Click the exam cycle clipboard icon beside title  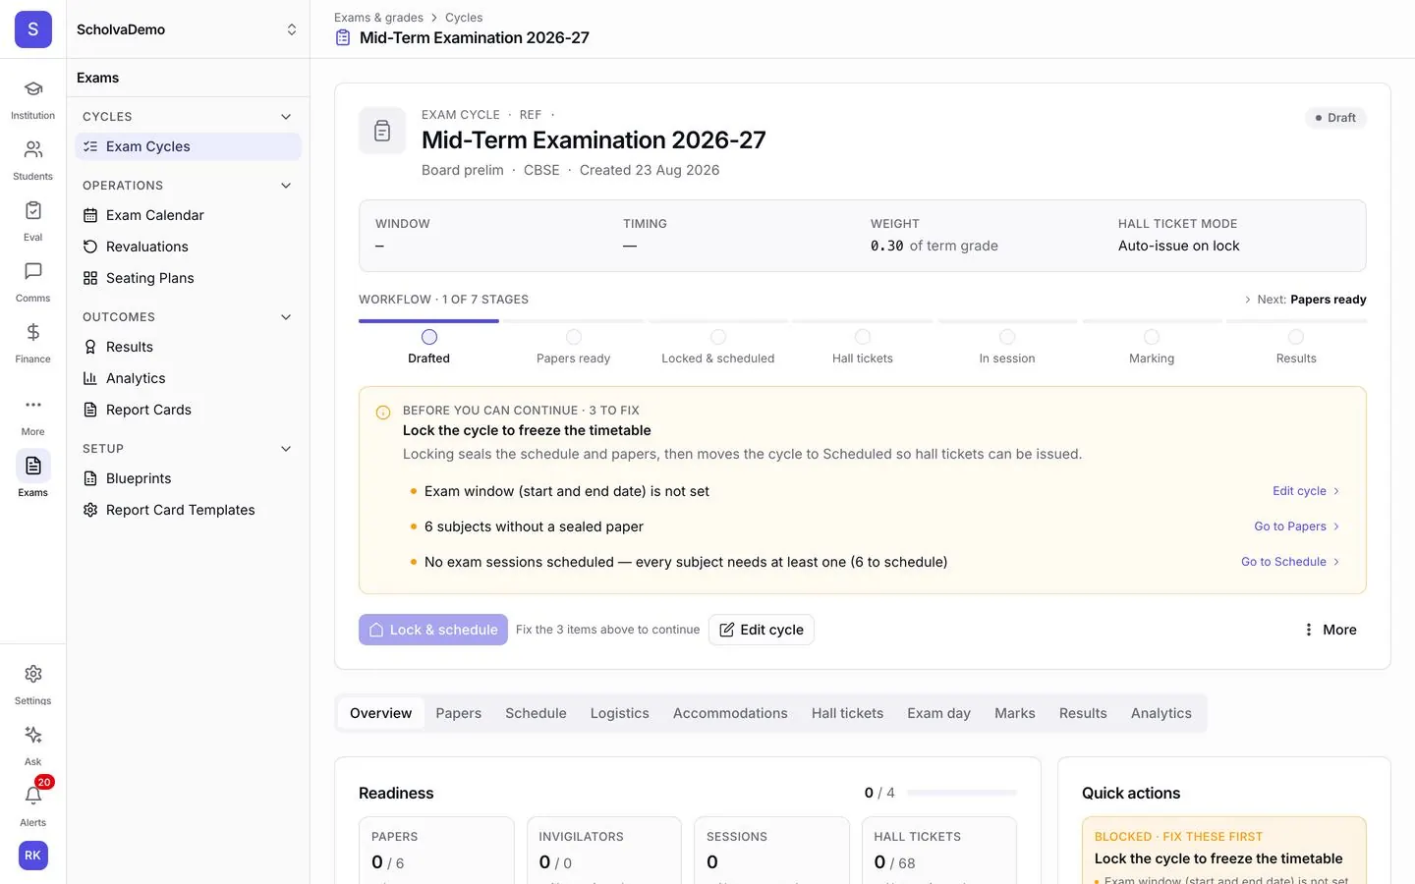coord(382,131)
